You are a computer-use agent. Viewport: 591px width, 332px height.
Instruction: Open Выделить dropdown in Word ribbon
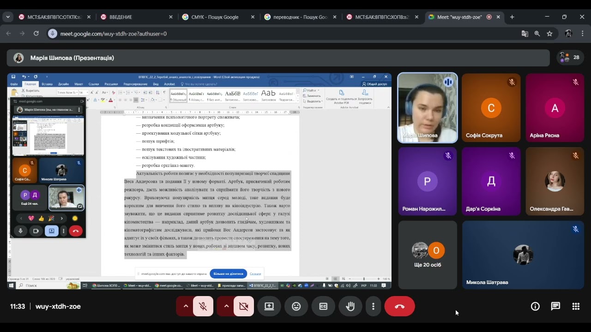click(312, 101)
